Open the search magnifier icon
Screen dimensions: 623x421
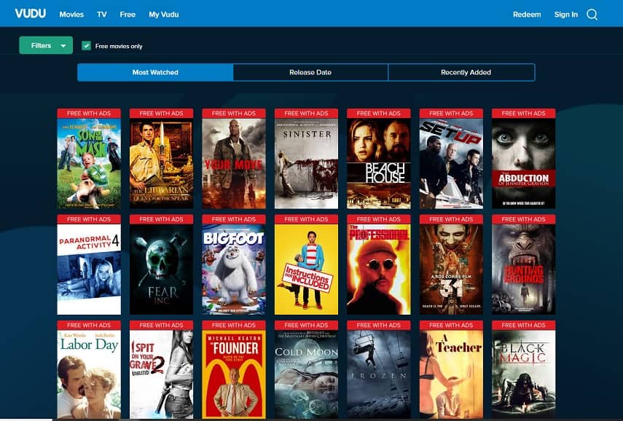pos(592,15)
